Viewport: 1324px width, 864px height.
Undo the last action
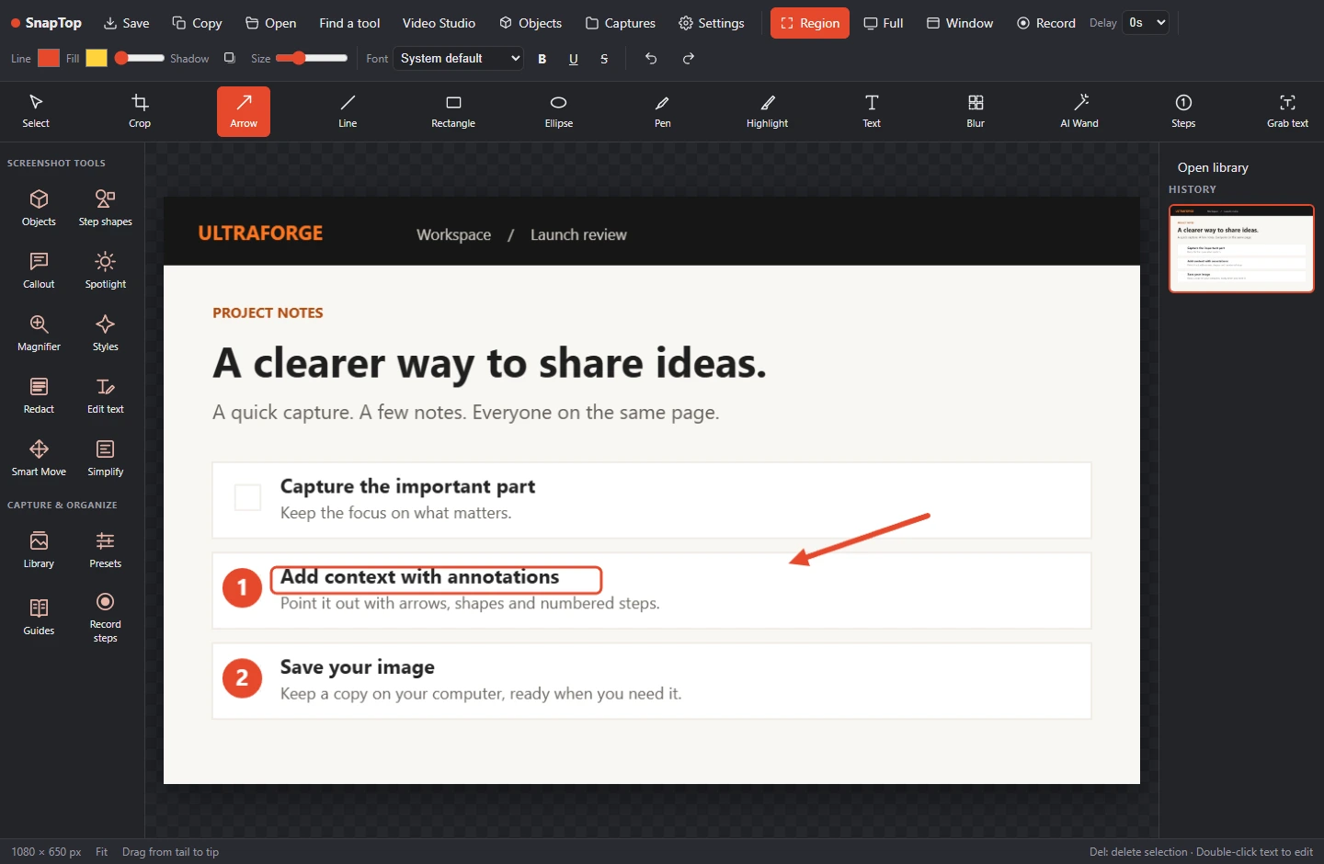pos(651,58)
